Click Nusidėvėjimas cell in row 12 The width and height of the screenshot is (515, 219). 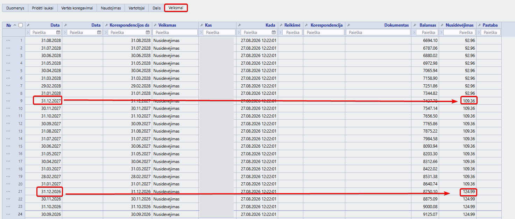(x=458, y=123)
